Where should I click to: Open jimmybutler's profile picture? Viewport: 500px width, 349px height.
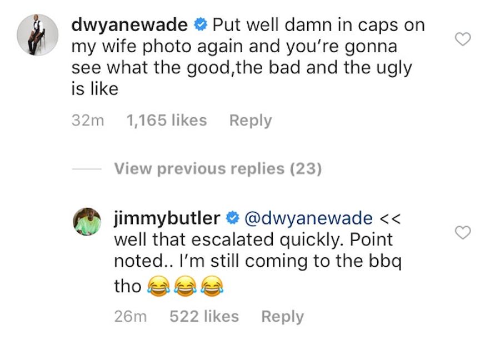click(x=87, y=221)
